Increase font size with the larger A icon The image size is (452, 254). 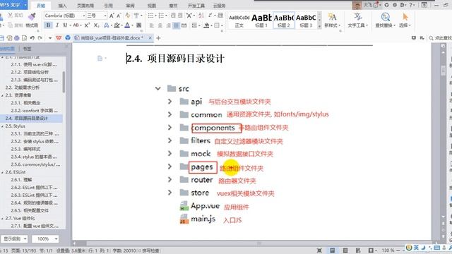click(x=112, y=16)
